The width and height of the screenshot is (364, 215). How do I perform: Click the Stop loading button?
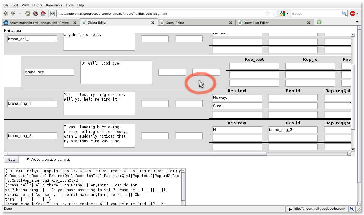click(36, 13)
